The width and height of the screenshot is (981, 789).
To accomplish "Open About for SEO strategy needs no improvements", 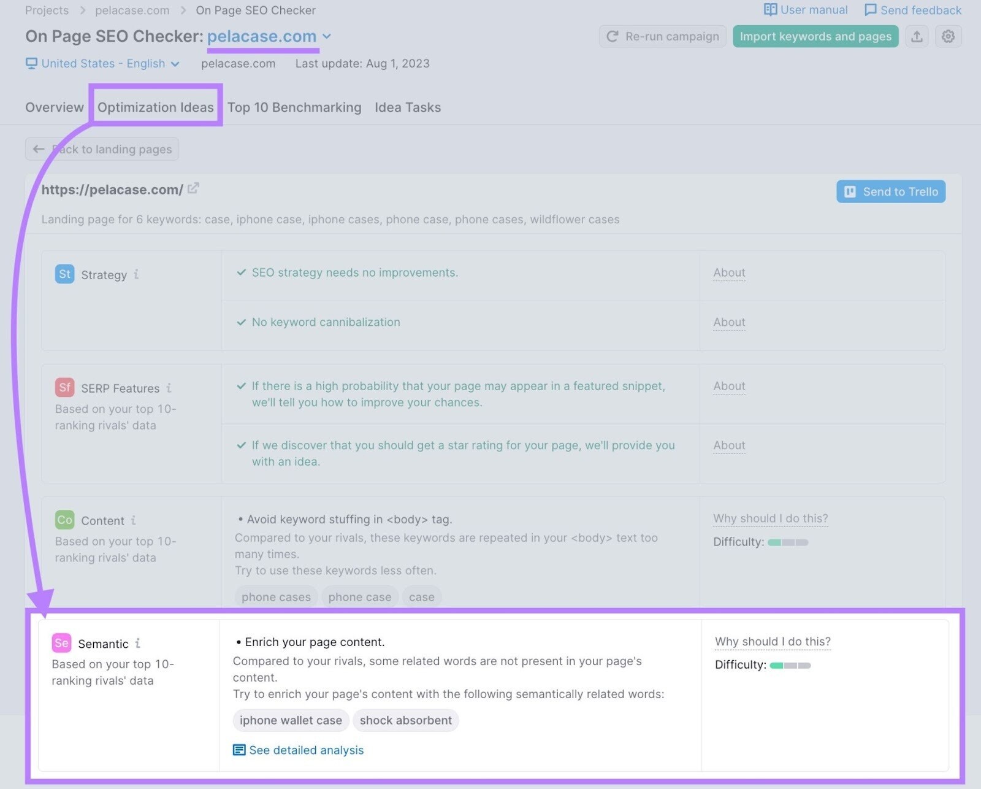I will click(x=729, y=272).
